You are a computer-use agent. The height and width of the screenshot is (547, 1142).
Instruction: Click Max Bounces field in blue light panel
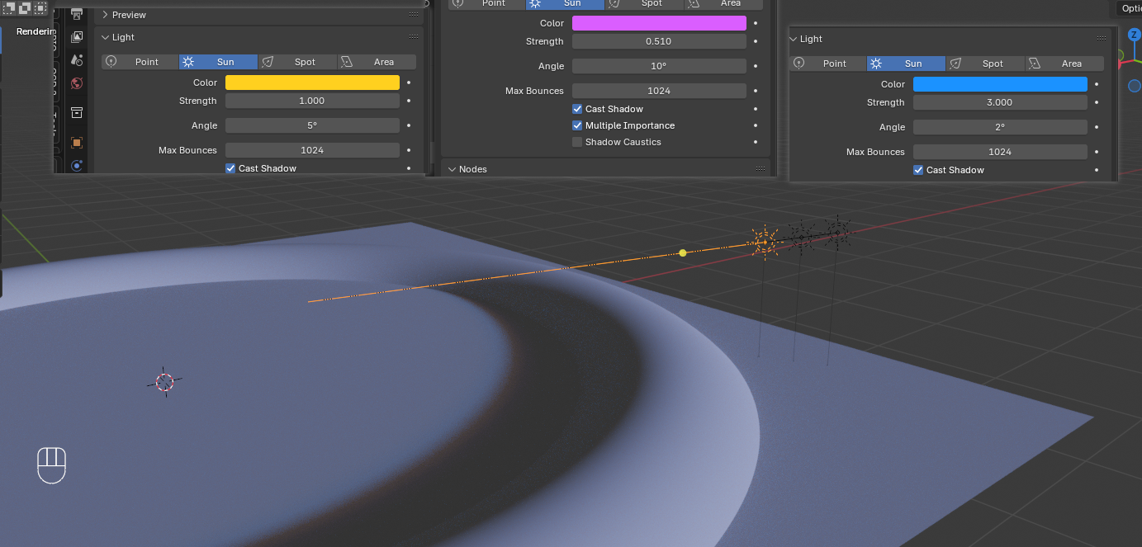coord(1000,152)
